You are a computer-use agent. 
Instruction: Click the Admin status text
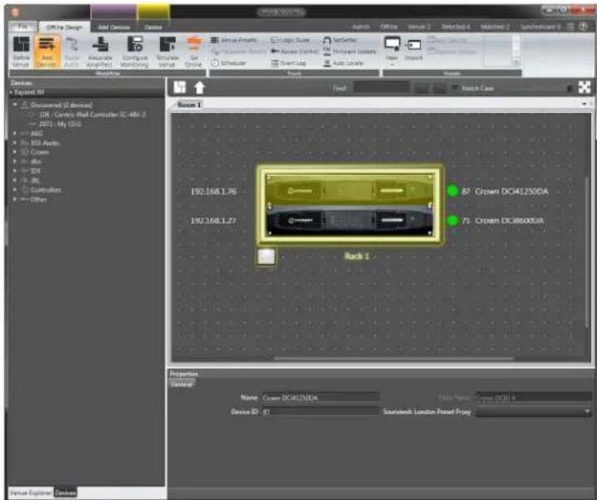(360, 27)
